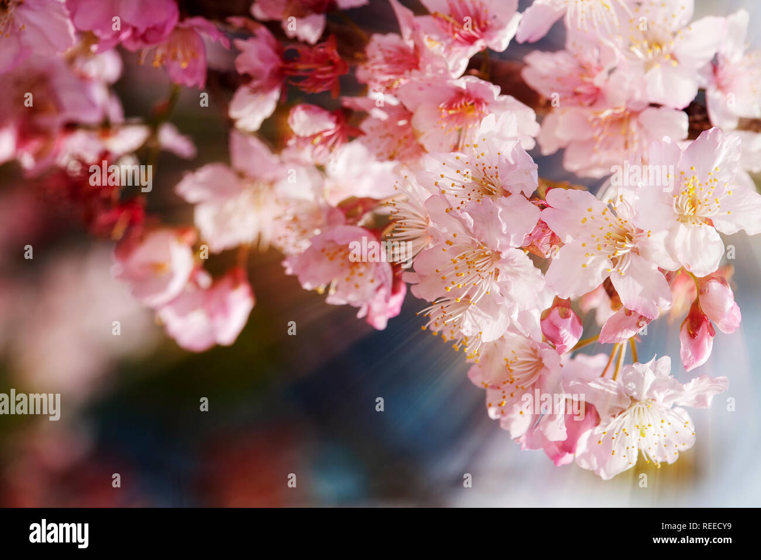761x560 pixels.
Task: Click the alamy logo in bottom bar
Action: click(x=59, y=534)
